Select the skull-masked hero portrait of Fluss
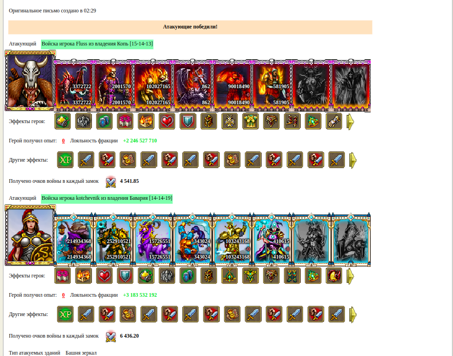Image resolution: width=453 pixels, height=356 pixels. tap(30, 80)
